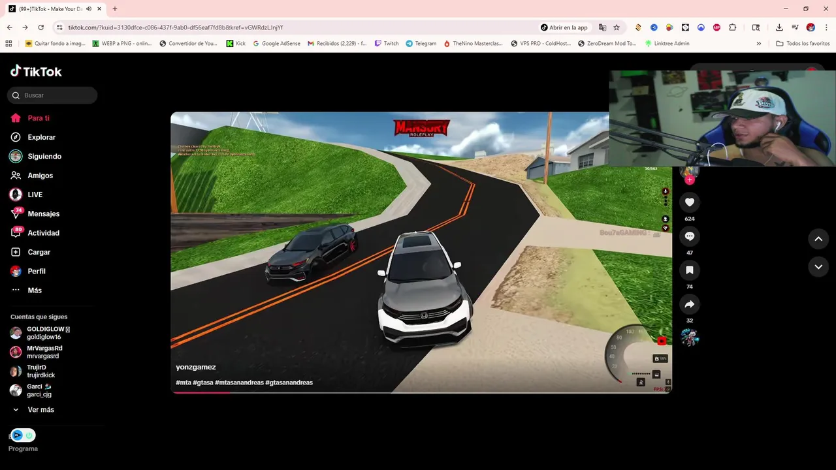This screenshot has height=470, width=836.
Task: Open Google AdSense bookmark
Action: (276, 44)
